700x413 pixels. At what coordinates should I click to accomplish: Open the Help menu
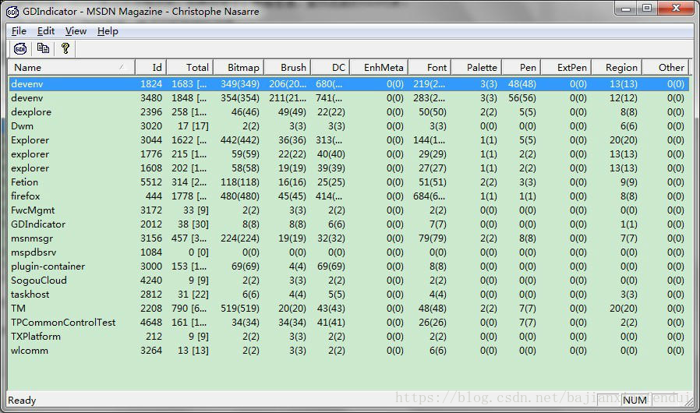pos(108,31)
